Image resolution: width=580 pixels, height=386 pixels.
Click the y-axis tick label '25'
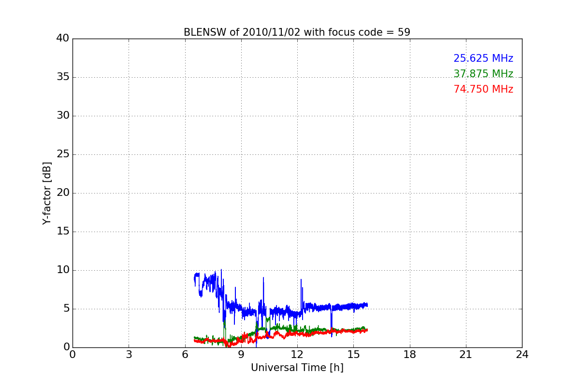point(62,154)
